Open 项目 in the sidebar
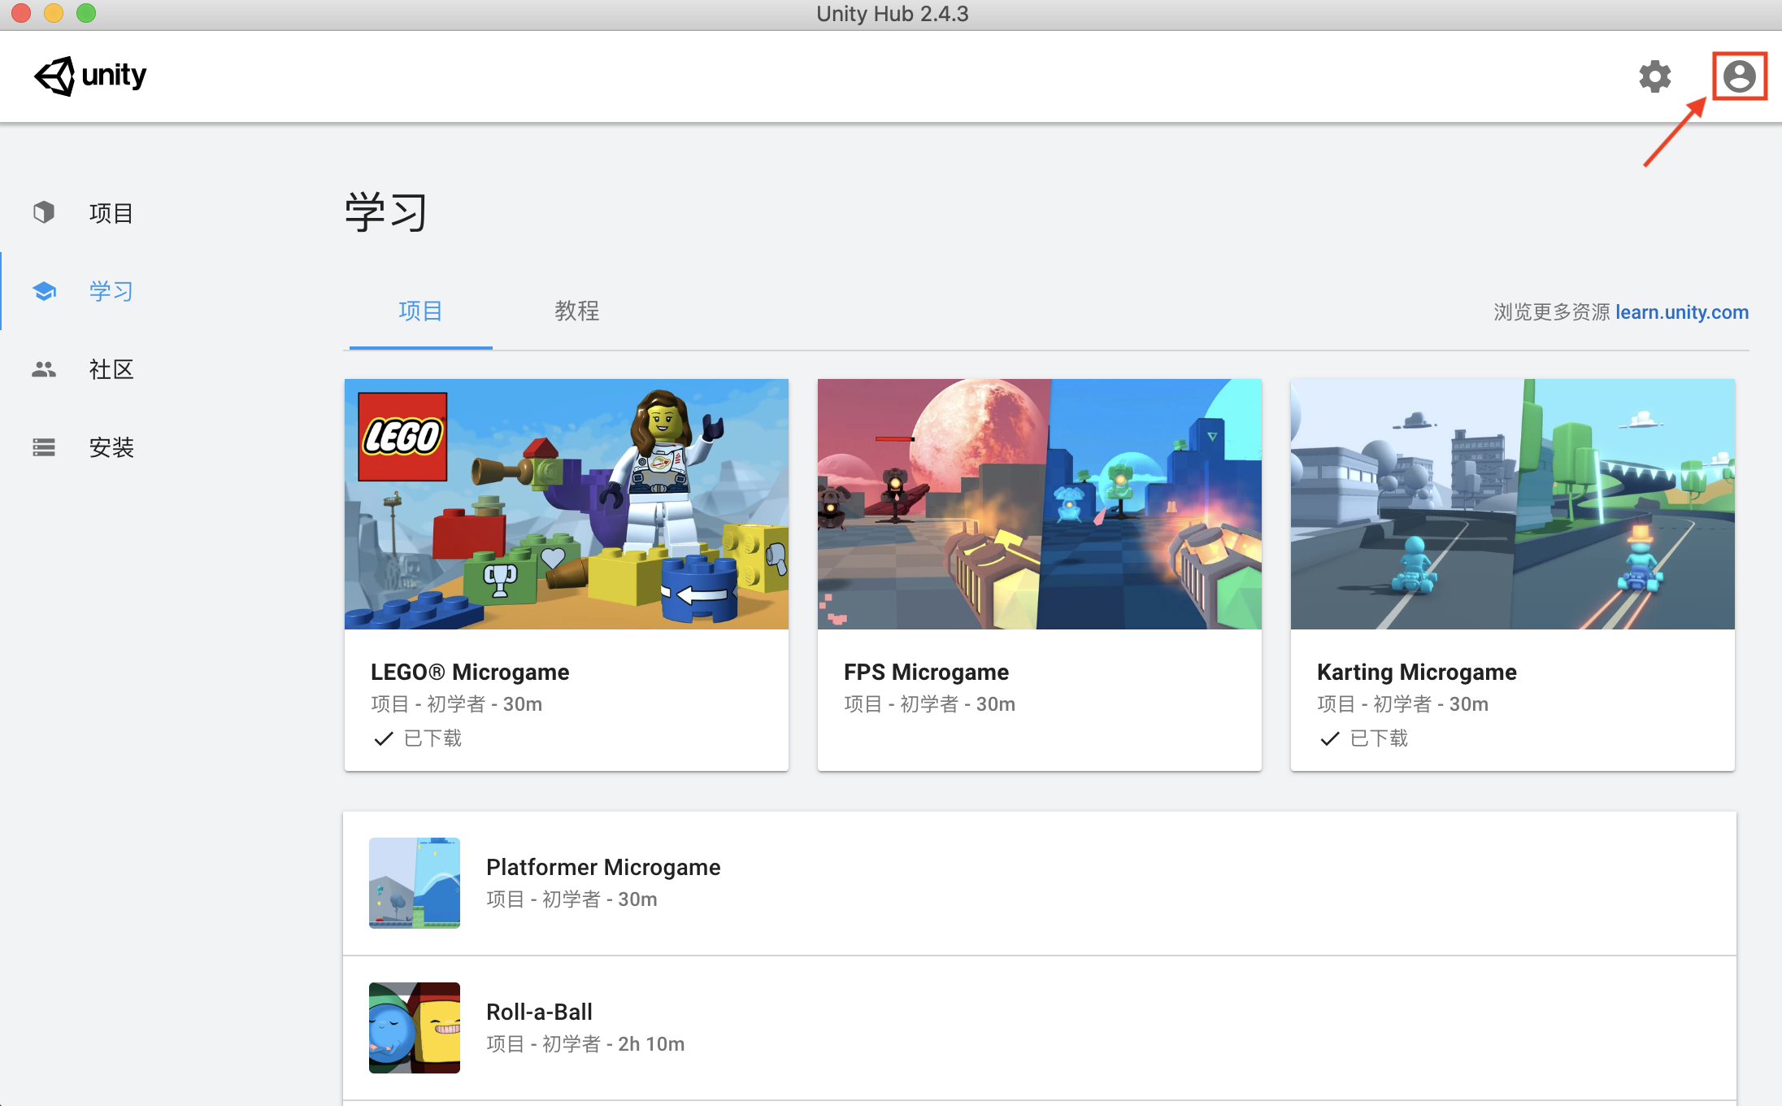Viewport: 1782px width, 1106px height. pos(111,213)
